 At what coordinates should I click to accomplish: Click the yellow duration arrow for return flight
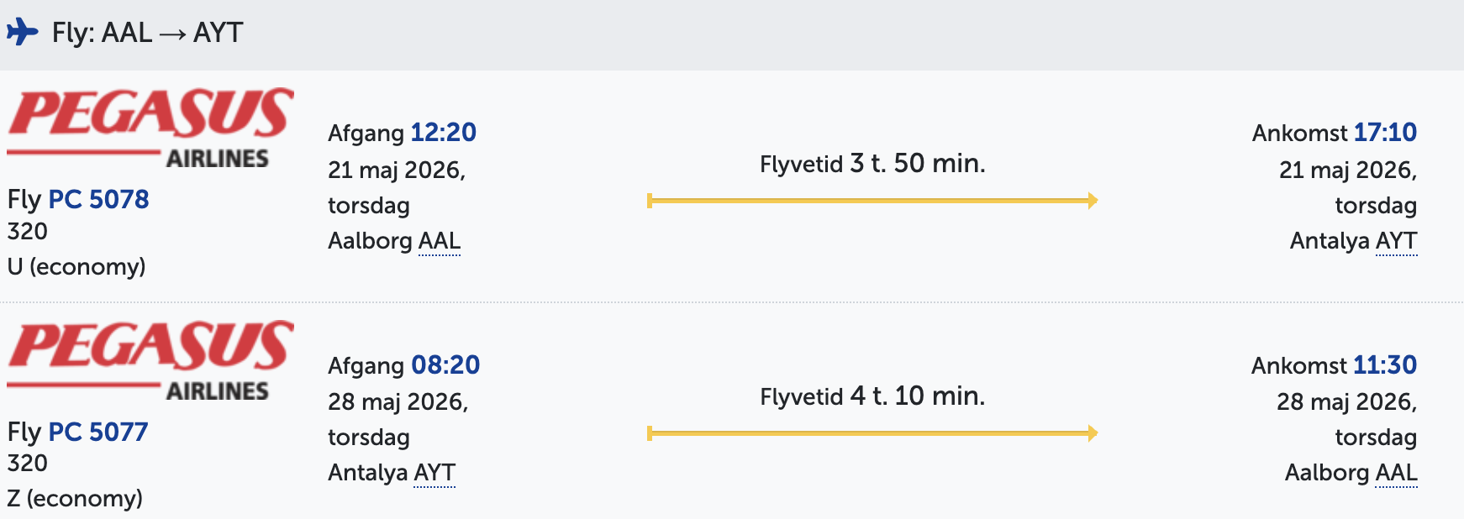872,433
